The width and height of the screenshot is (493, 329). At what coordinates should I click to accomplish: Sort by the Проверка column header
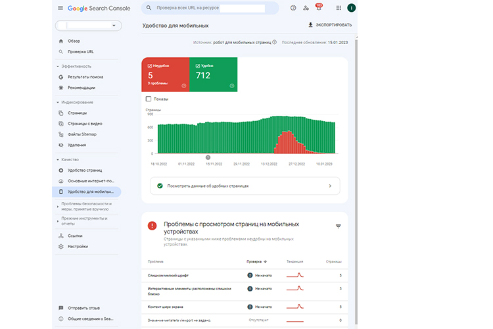point(254,262)
